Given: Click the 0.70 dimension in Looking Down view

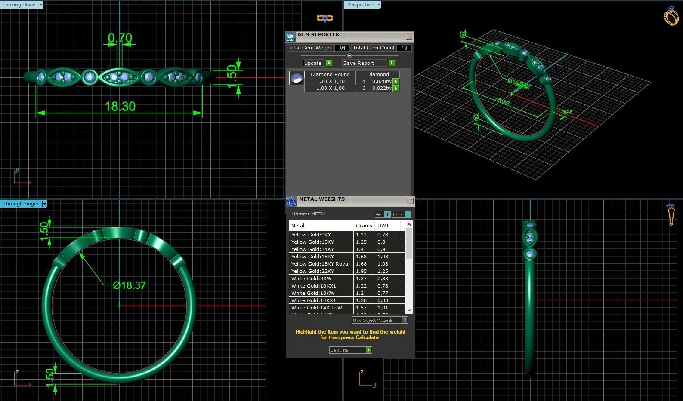Looking at the screenshot, I should [120, 38].
